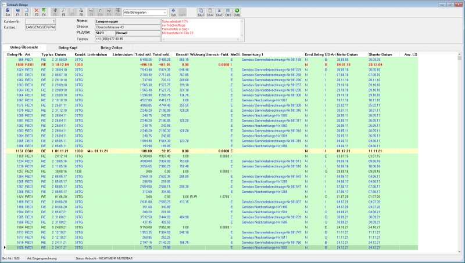Click the PLZ field 5623
465x263 pixels.
[105, 33]
